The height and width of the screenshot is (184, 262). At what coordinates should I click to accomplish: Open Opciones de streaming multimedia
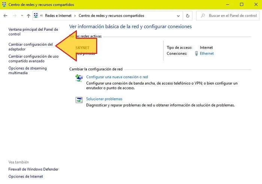28,70
